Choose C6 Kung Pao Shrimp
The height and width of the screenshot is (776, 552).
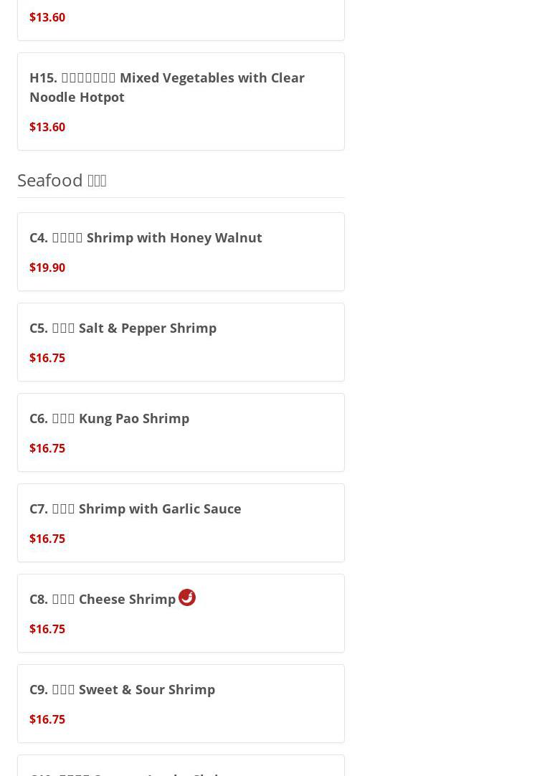[x=109, y=418]
